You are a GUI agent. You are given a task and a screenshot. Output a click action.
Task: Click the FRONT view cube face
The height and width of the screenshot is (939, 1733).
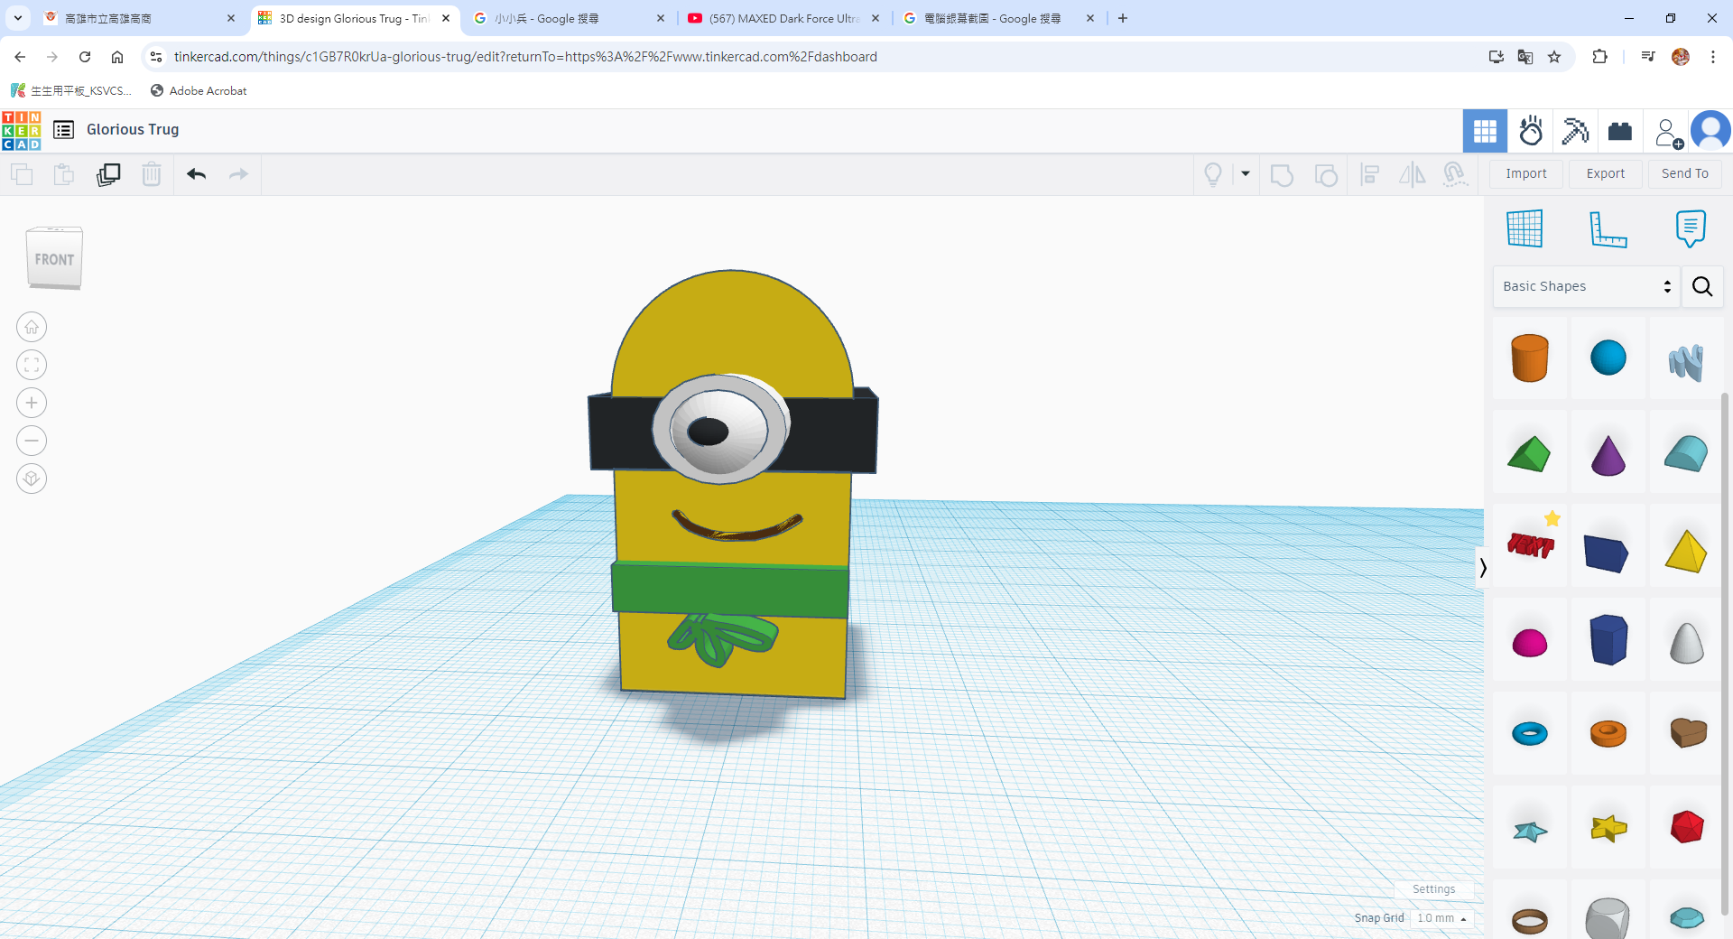tap(54, 260)
